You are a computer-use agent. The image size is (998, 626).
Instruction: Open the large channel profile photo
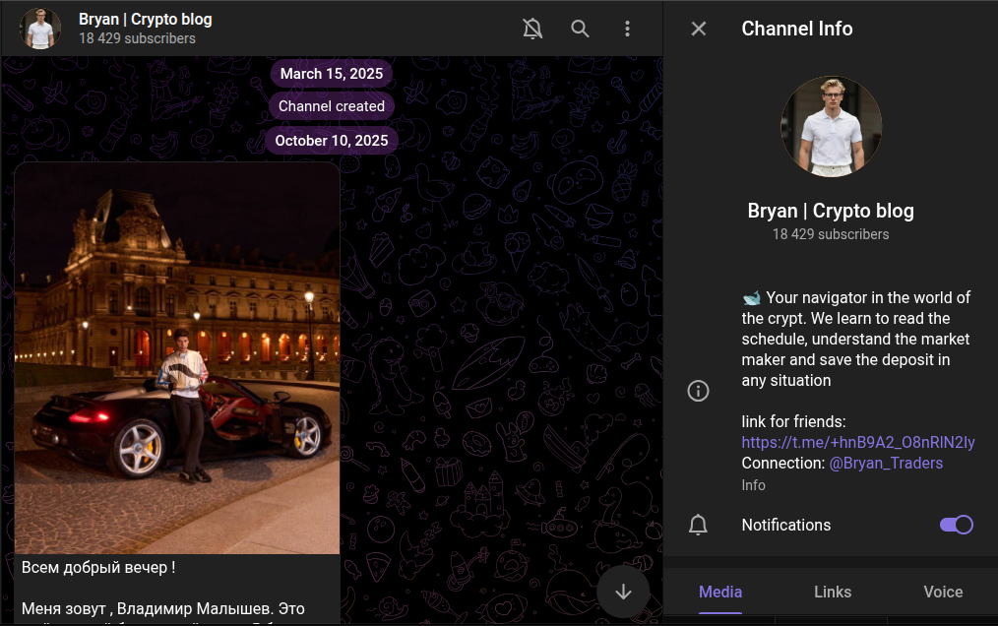click(831, 127)
